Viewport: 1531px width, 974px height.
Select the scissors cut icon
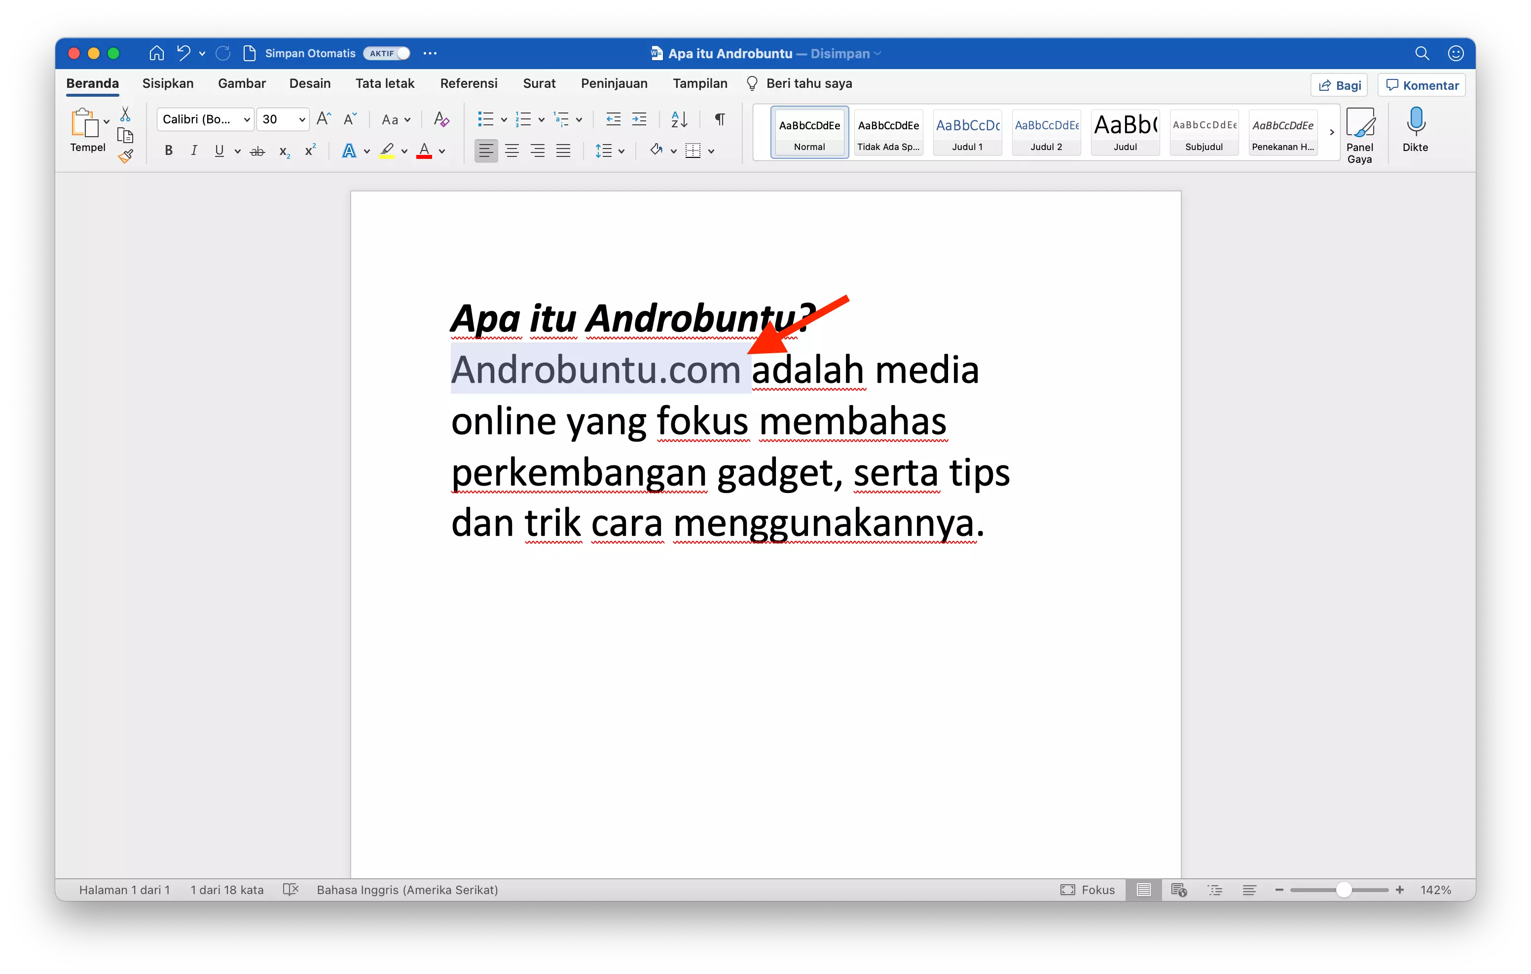click(125, 113)
